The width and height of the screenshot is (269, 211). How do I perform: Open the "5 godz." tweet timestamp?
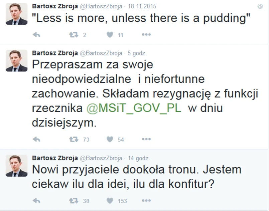[137, 53]
